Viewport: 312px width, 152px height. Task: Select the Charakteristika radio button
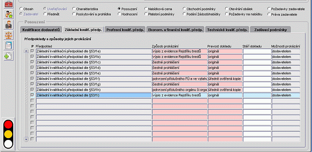(x=74, y=9)
